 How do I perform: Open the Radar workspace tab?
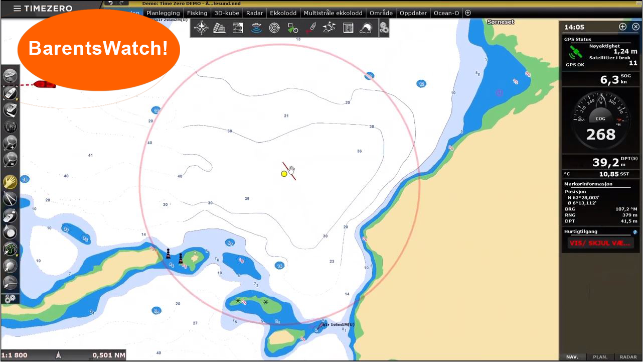255,13
